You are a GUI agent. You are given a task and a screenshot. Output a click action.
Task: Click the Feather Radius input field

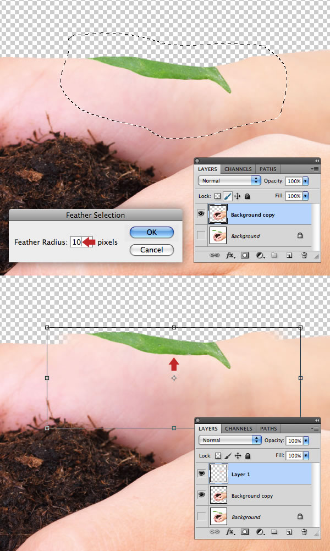pos(81,242)
